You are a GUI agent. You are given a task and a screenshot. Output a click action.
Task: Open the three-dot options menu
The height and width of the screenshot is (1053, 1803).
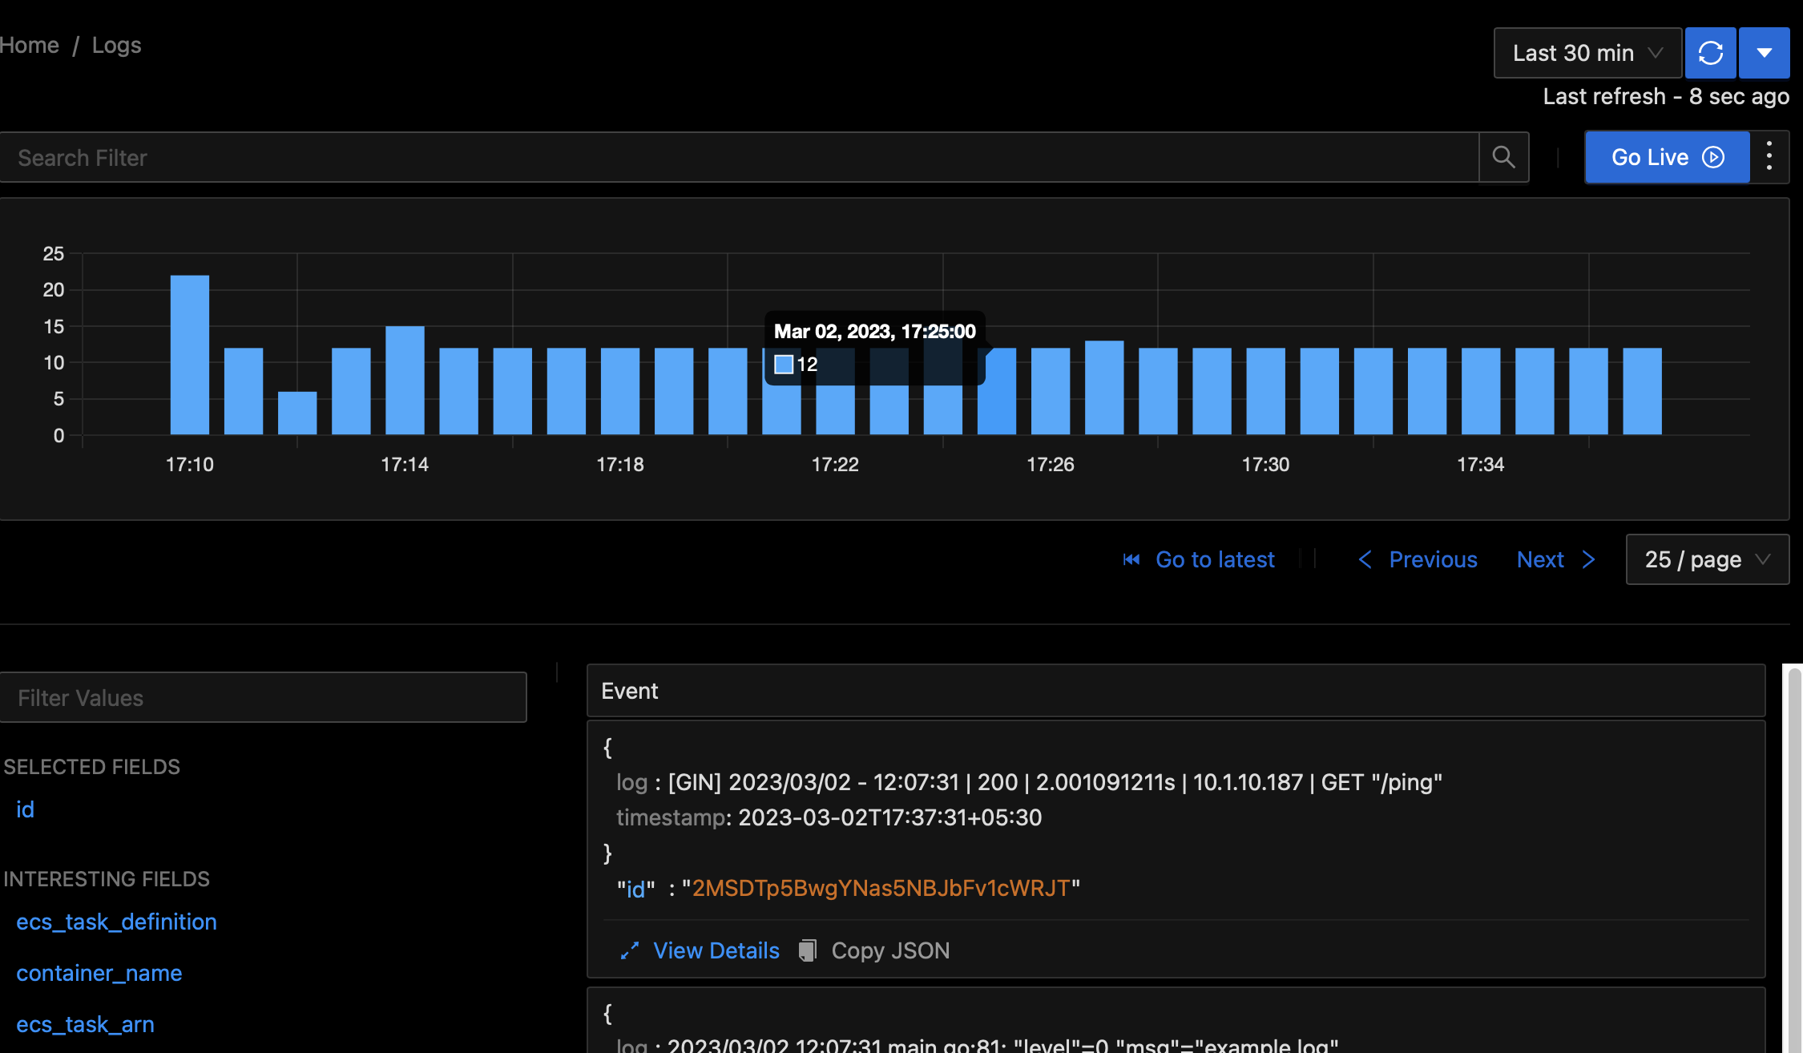pos(1769,156)
